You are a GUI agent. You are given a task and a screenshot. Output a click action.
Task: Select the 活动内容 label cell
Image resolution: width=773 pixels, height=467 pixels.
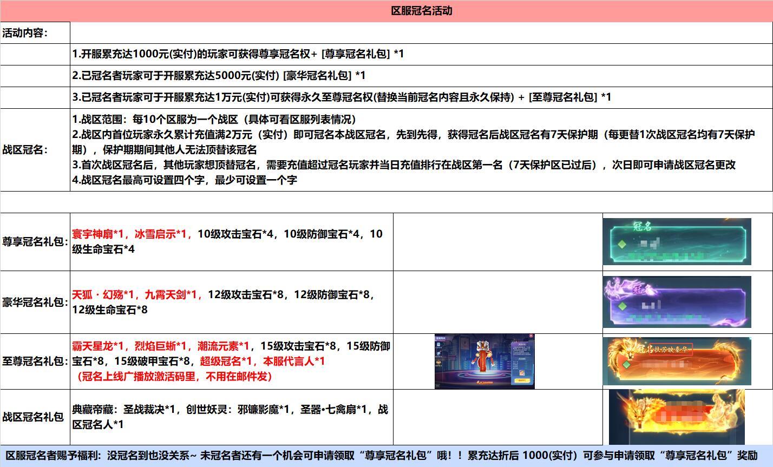point(35,33)
